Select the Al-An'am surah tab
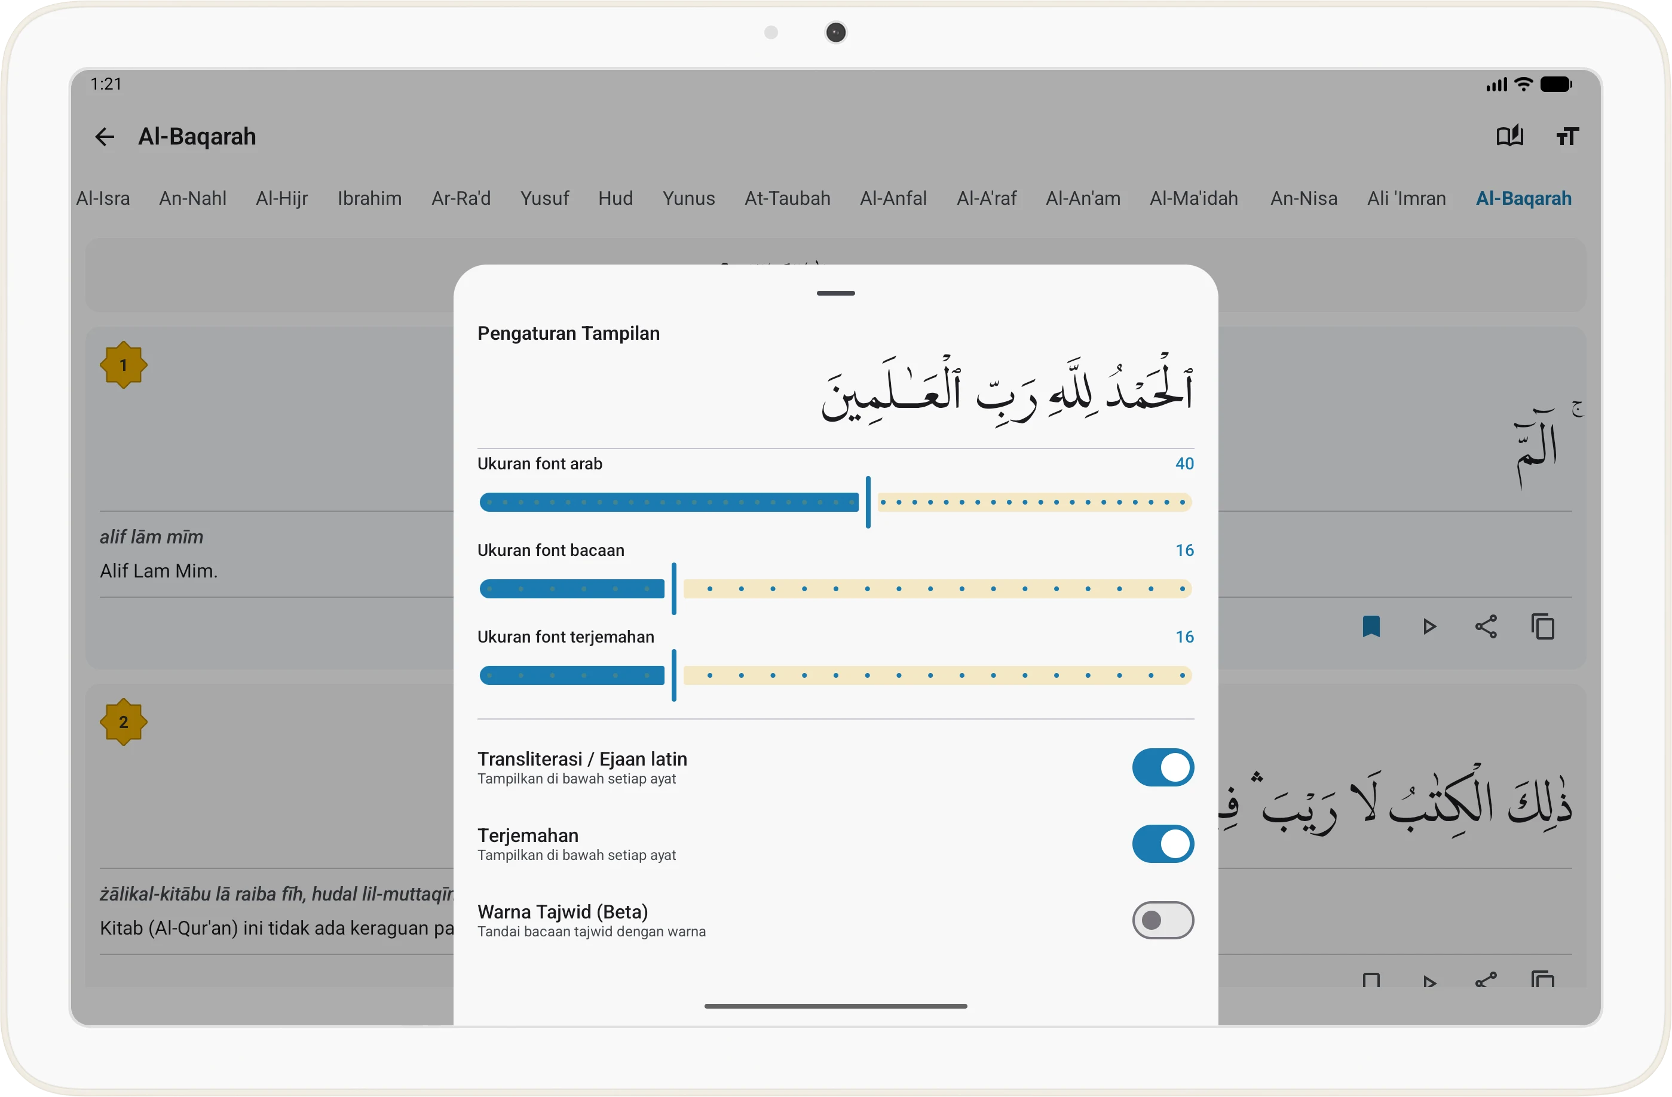Image resolution: width=1672 pixels, height=1097 pixels. point(1083,199)
